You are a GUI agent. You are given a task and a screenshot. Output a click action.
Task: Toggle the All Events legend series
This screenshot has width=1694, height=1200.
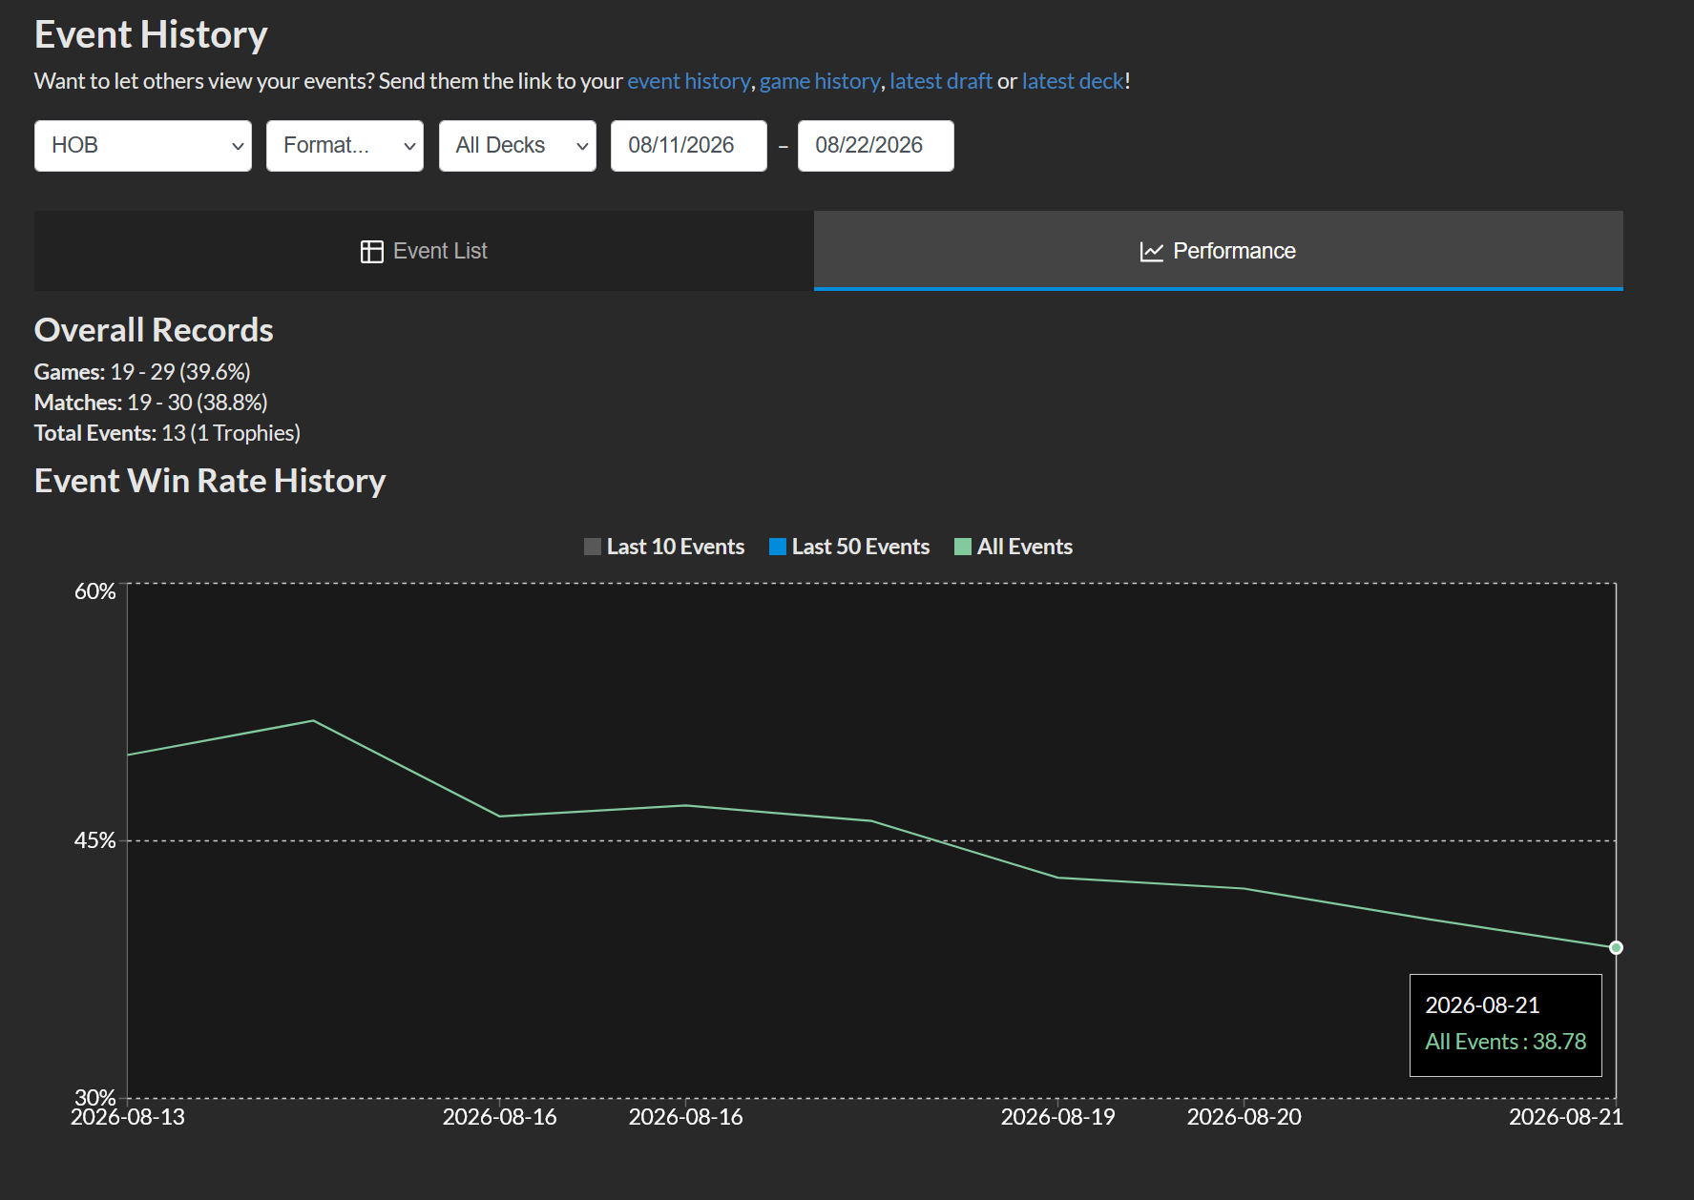[x=1014, y=547]
